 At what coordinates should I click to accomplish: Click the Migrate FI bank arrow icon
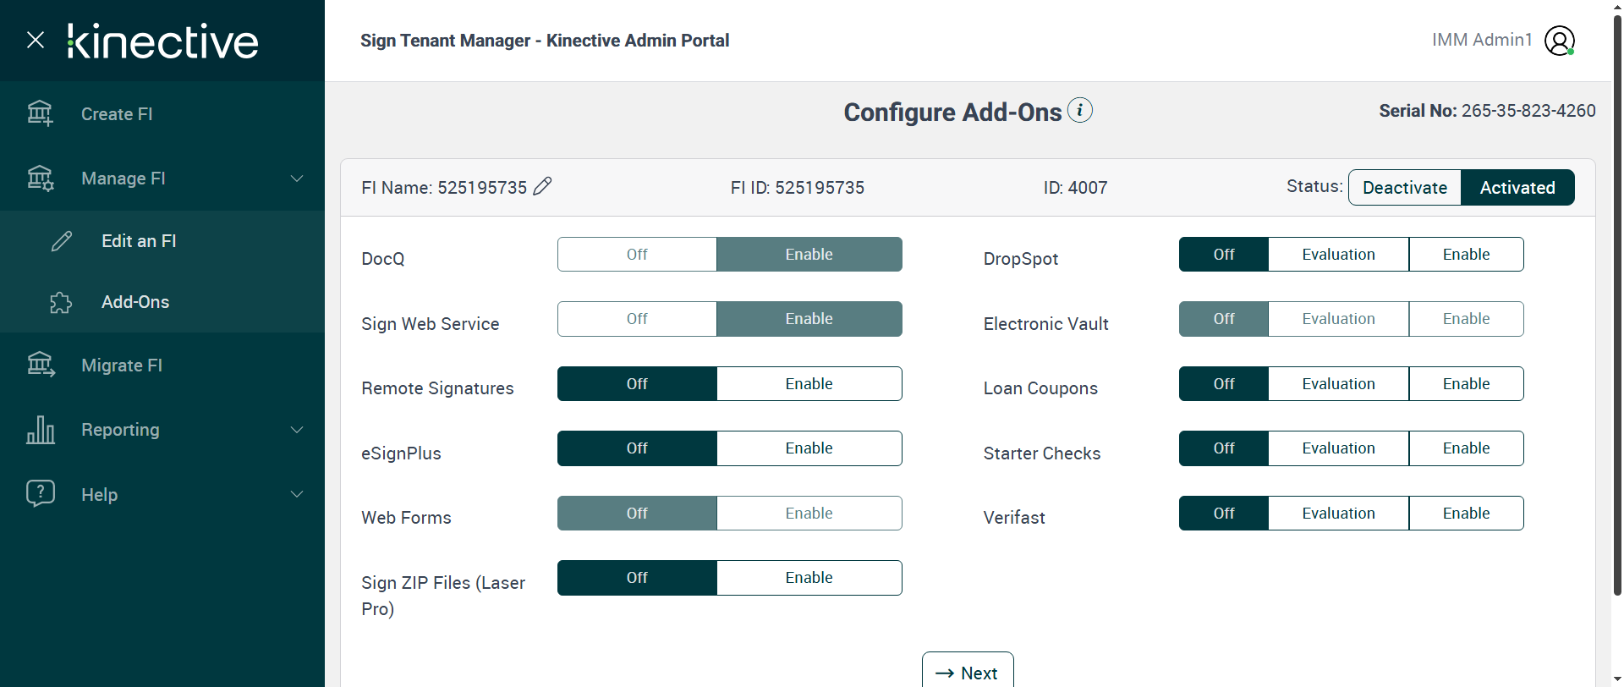click(x=40, y=365)
